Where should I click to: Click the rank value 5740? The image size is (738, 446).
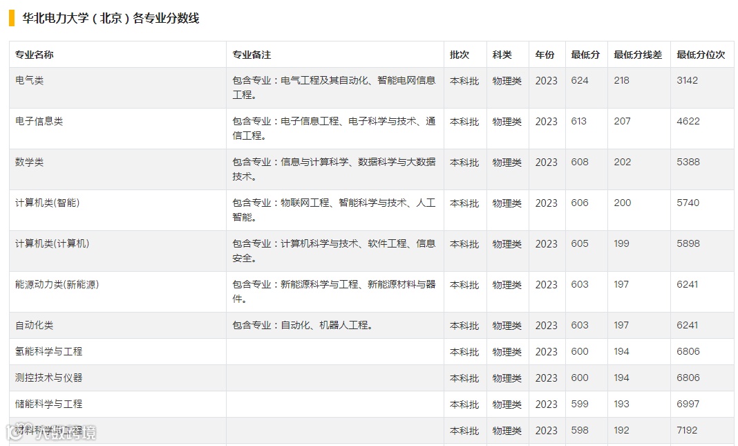[x=688, y=203]
